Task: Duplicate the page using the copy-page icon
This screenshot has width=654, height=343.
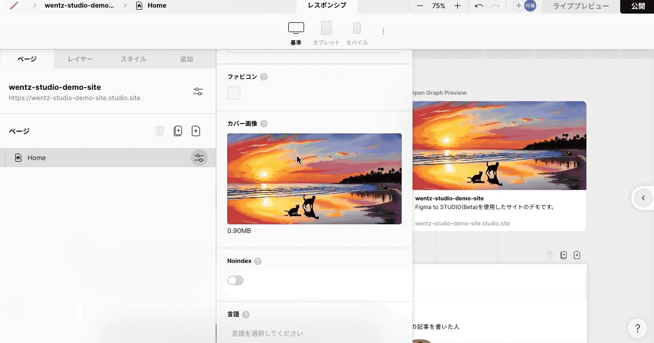Action: (178, 131)
